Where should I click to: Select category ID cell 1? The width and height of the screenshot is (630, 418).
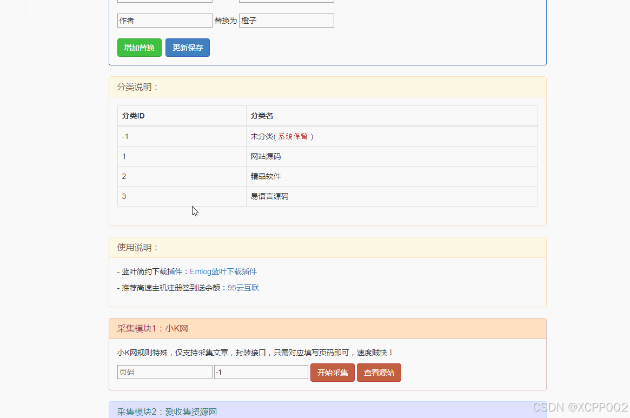coord(182,156)
